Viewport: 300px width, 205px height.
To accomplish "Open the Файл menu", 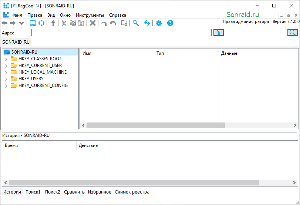I will 17,15.
